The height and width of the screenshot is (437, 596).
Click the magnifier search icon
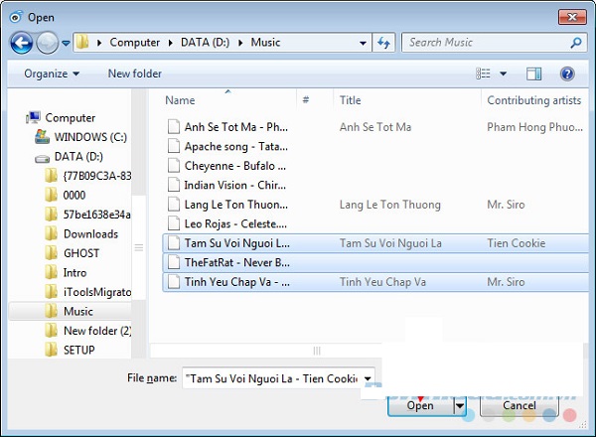click(576, 43)
